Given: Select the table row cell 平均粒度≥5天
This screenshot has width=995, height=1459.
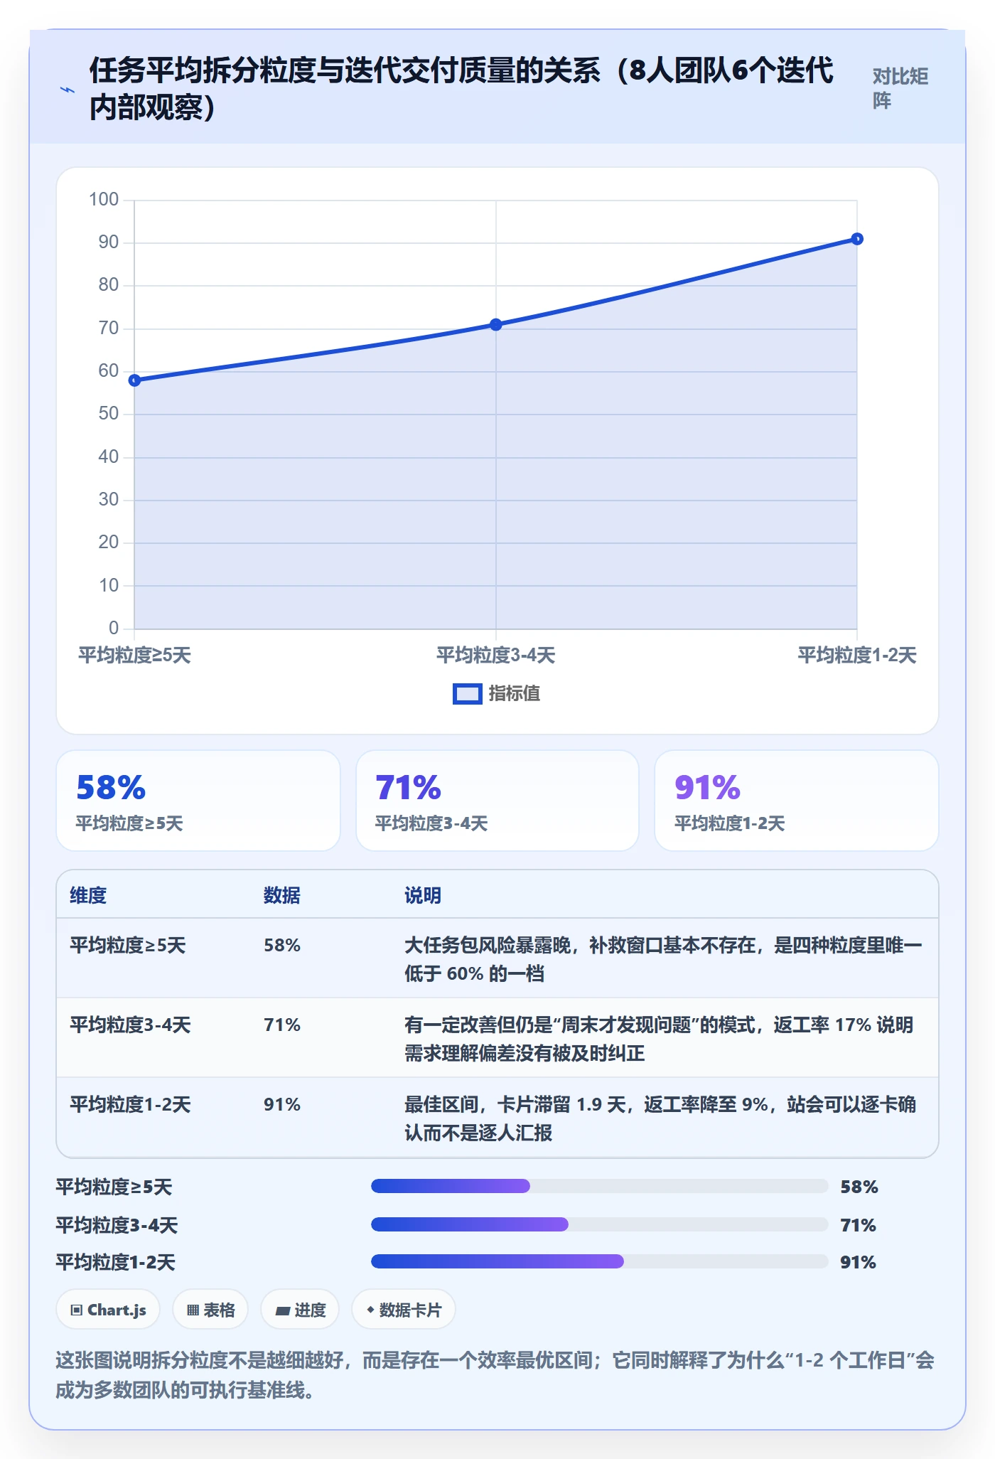Looking at the screenshot, I should pyautogui.click(x=128, y=945).
